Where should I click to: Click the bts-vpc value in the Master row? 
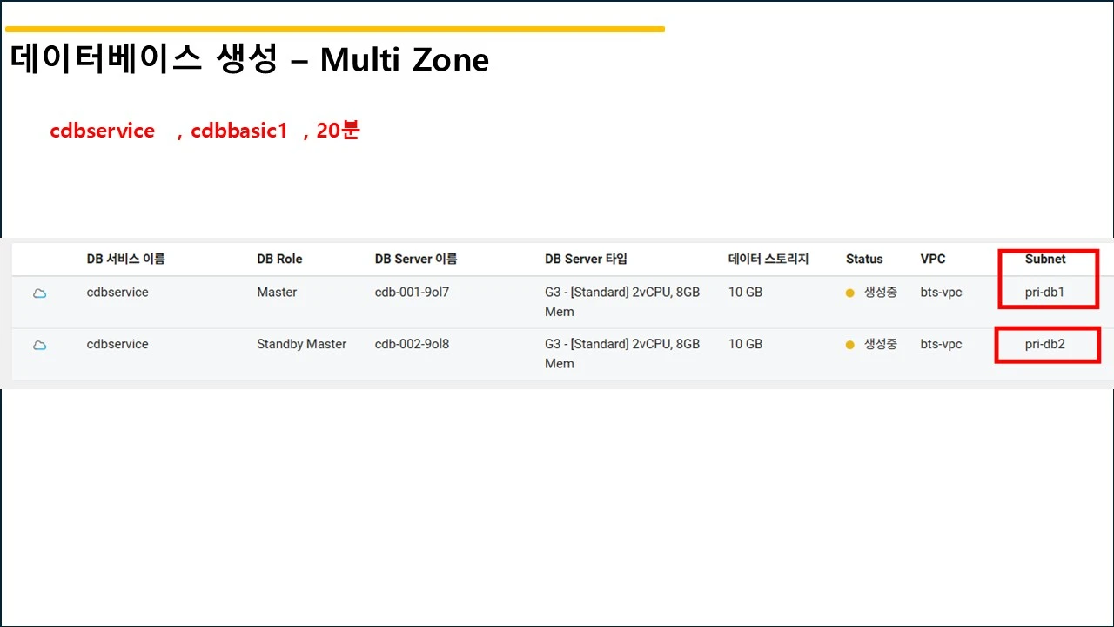(x=942, y=293)
